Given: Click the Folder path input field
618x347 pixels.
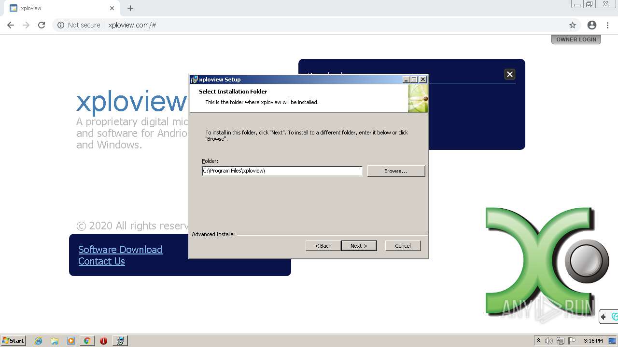Looking at the screenshot, I should point(282,171).
